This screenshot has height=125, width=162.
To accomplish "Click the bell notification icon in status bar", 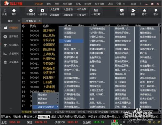I will point(154,122).
